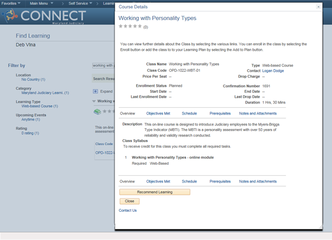Click the Expand plus icon
This screenshot has width=332, height=240.
[95, 91]
